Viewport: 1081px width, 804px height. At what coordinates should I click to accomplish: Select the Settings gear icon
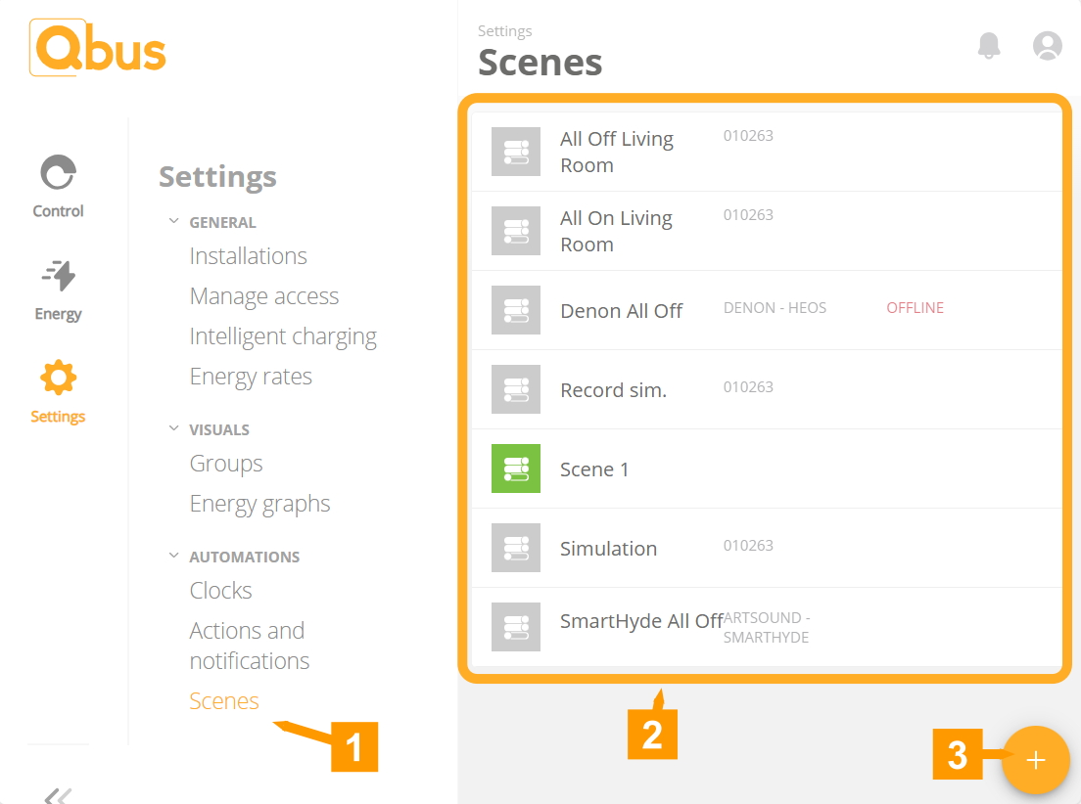pyautogui.click(x=58, y=378)
